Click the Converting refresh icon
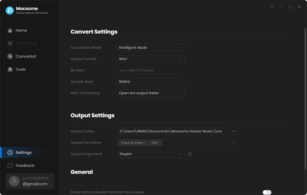307x195 pixels. 10,43
